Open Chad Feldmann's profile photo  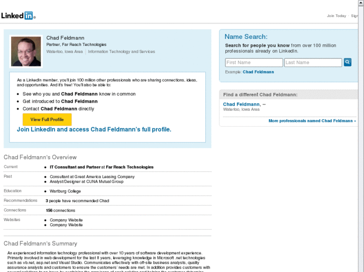click(26, 51)
